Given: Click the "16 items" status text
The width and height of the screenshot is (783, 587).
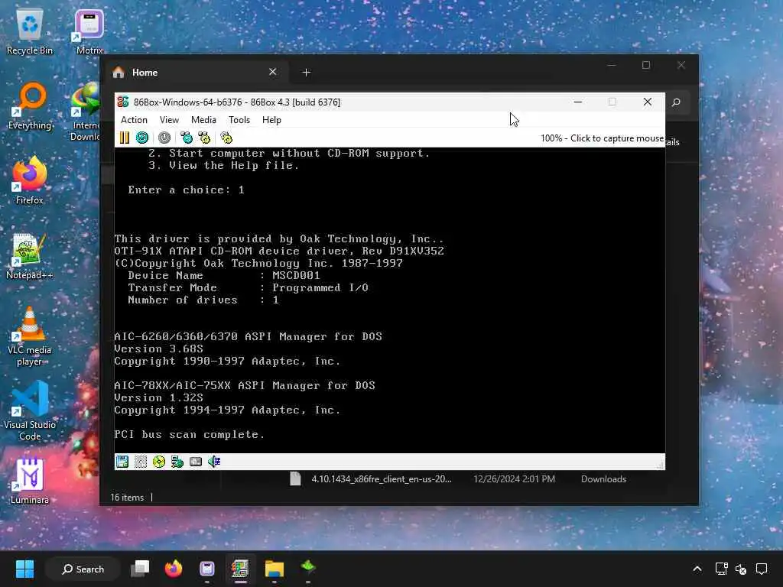Looking at the screenshot, I should point(127,498).
